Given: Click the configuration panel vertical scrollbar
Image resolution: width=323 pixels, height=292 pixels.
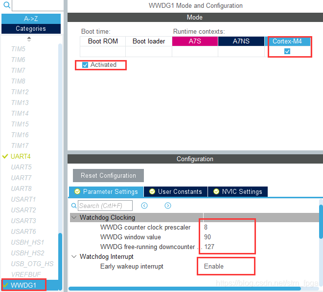Looking at the screenshot, I should click(321, 222).
